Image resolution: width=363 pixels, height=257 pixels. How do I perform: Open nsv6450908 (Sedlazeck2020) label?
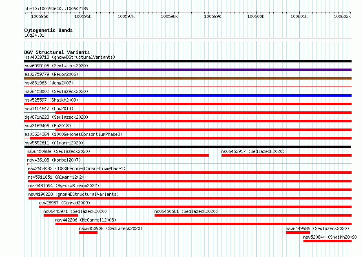click(111, 228)
